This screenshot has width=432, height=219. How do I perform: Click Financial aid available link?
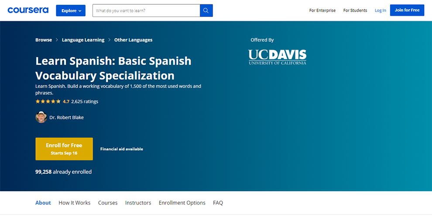click(121, 149)
